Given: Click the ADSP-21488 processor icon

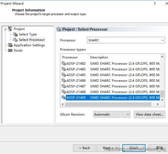Looking at the screenshot, I should click(64, 92).
